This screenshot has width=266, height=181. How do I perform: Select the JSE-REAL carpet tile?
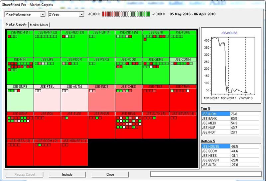point(129,125)
